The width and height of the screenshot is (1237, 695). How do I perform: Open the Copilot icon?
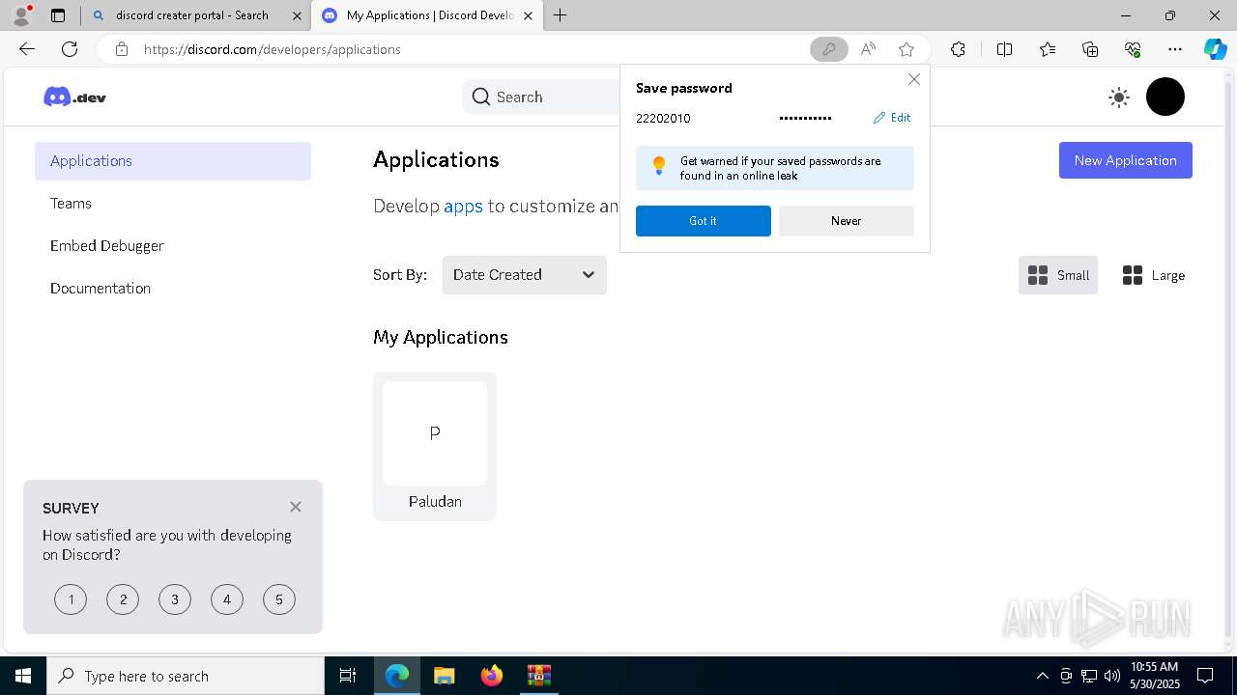(x=1215, y=49)
